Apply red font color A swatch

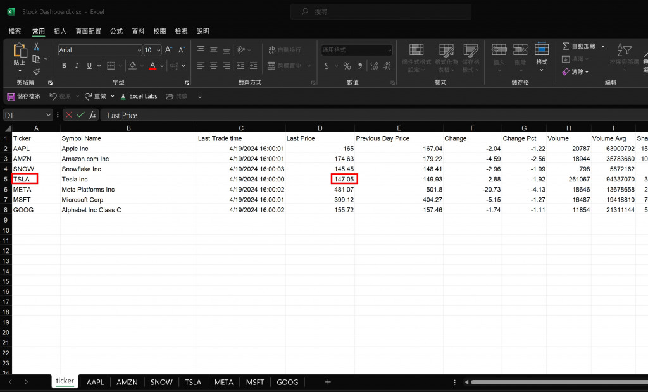point(153,66)
